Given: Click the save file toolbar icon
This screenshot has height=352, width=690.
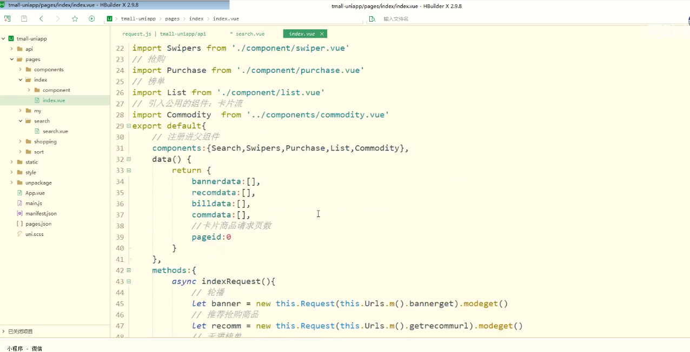Looking at the screenshot, I should click(x=24, y=18).
